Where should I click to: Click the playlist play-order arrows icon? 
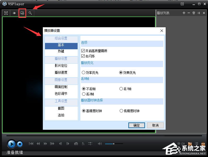(x=199, y=13)
